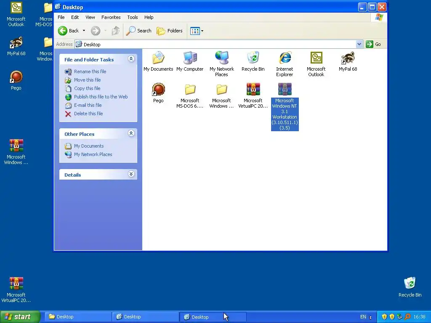
Task: Click orange magnifier tray icon
Action: pos(407,317)
